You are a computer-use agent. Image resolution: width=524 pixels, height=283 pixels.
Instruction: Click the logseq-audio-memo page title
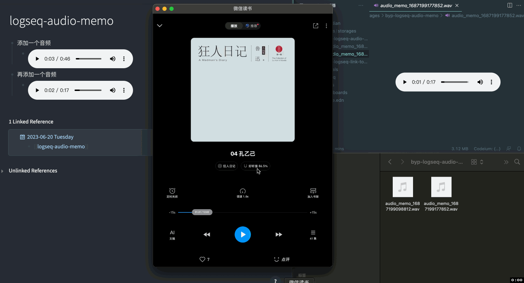tap(62, 21)
